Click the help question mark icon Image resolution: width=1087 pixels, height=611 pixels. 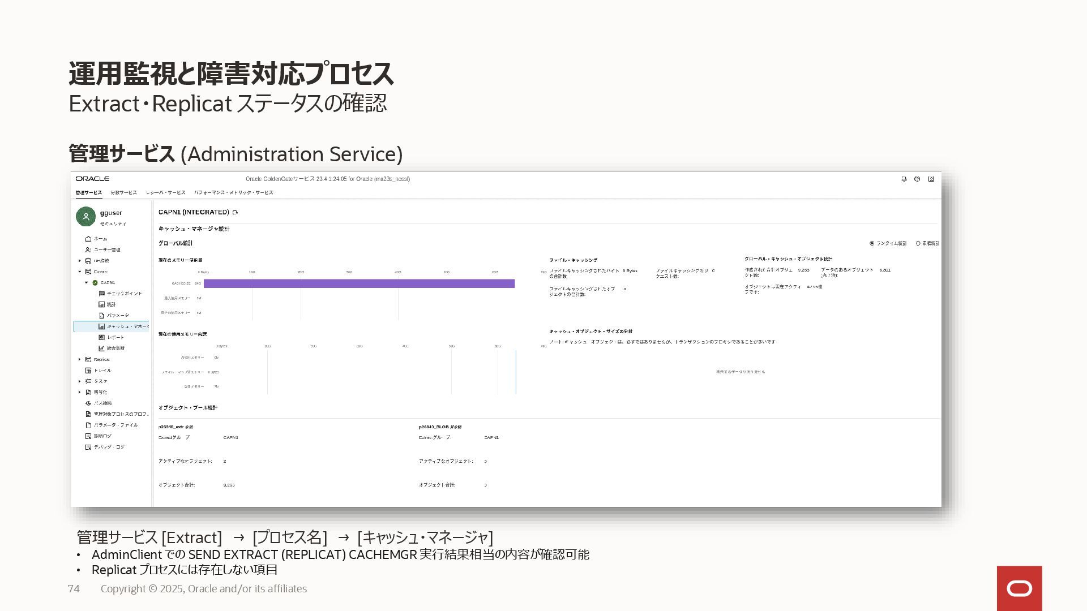pos(917,179)
